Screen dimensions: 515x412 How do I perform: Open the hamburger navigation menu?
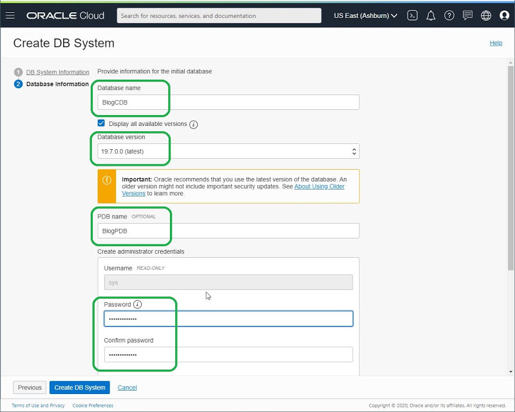(10, 15)
